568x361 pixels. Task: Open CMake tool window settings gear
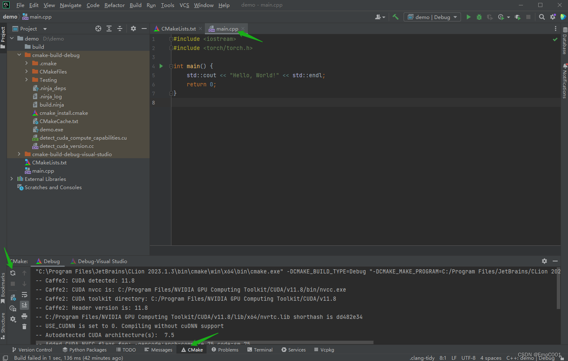coord(544,261)
